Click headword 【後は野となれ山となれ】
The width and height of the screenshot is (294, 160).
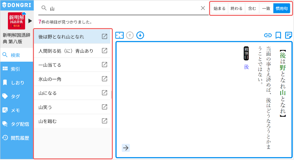[x=283, y=83]
